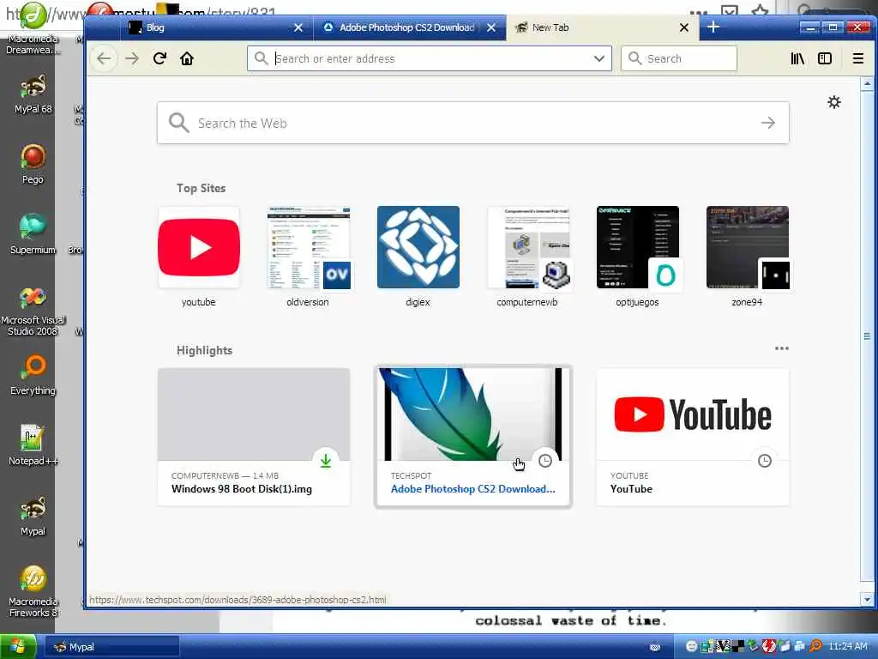Click the Highlights section heading
Viewport: 878px width, 659px height.
click(204, 350)
